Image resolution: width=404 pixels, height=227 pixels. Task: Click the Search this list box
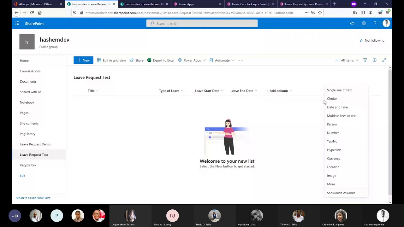pyautogui.click(x=202, y=23)
